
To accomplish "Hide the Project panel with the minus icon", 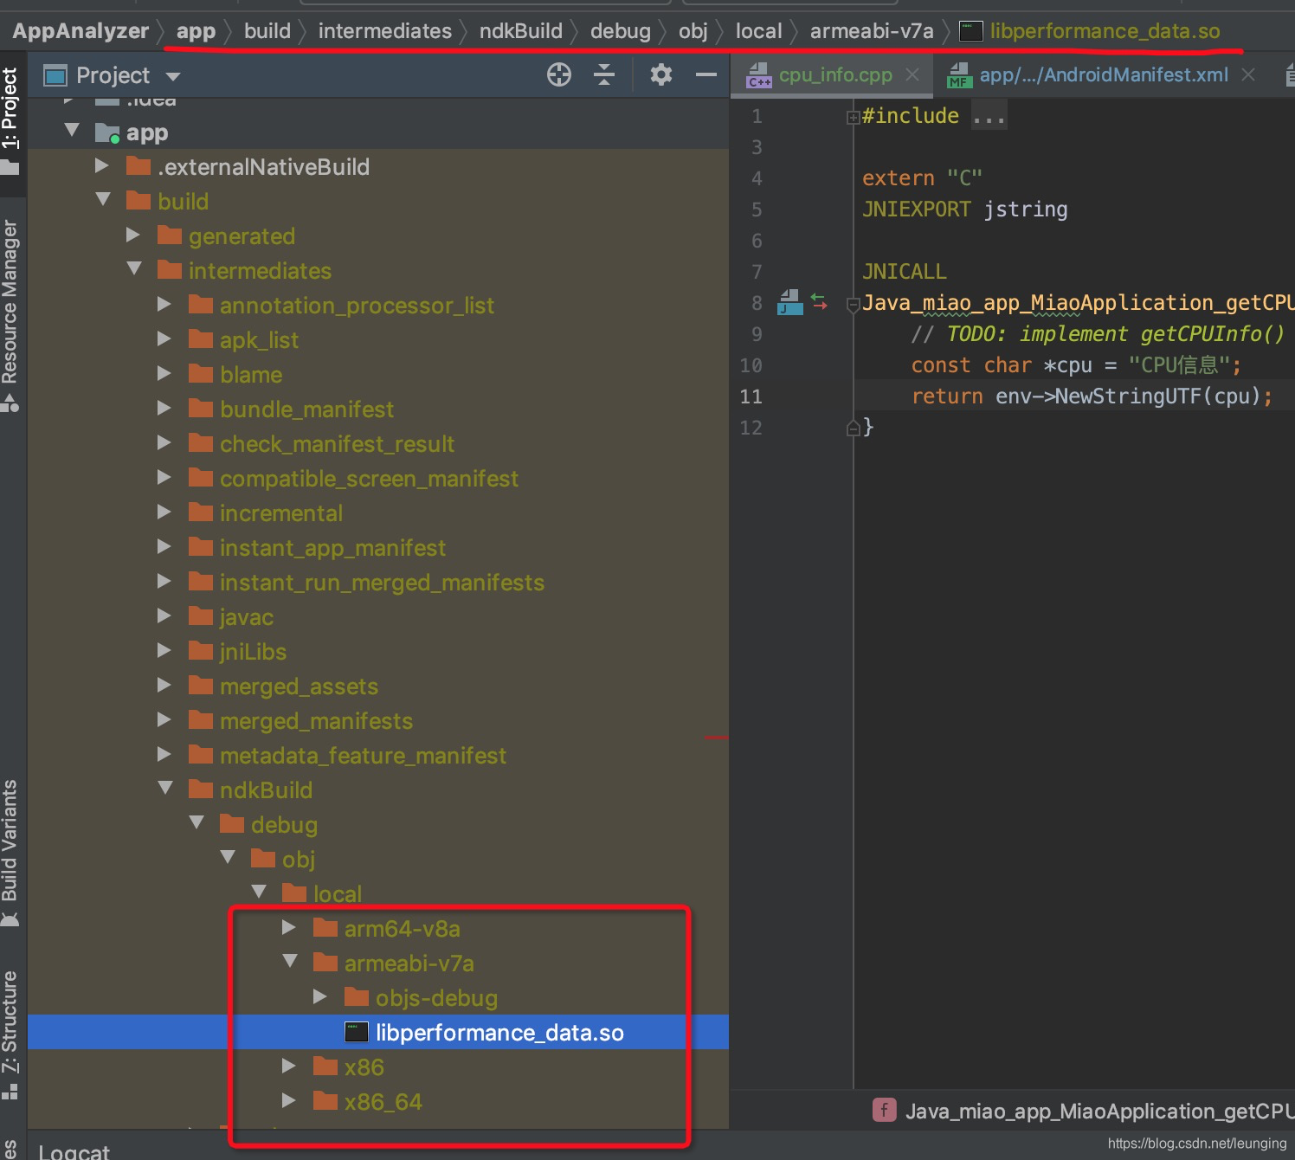I will 706,75.
